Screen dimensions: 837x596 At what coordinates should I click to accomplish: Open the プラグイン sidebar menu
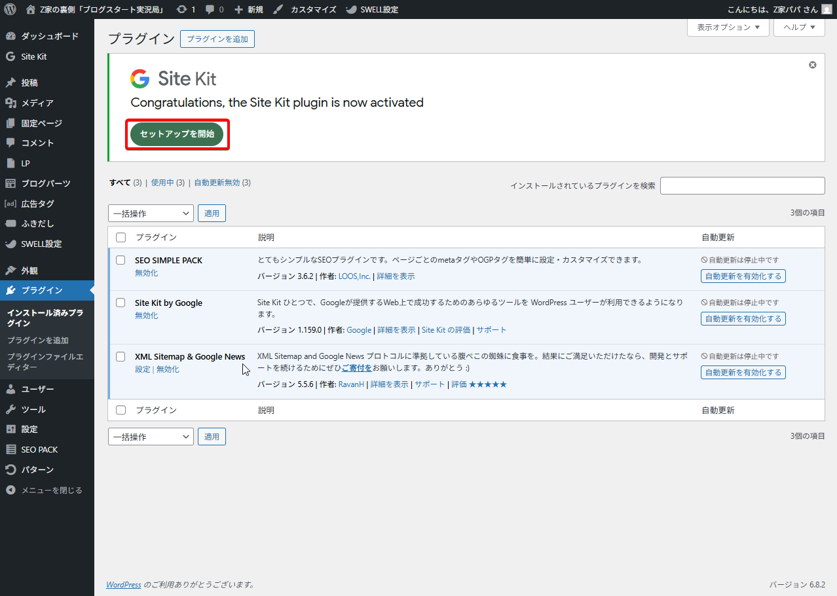pos(47,290)
